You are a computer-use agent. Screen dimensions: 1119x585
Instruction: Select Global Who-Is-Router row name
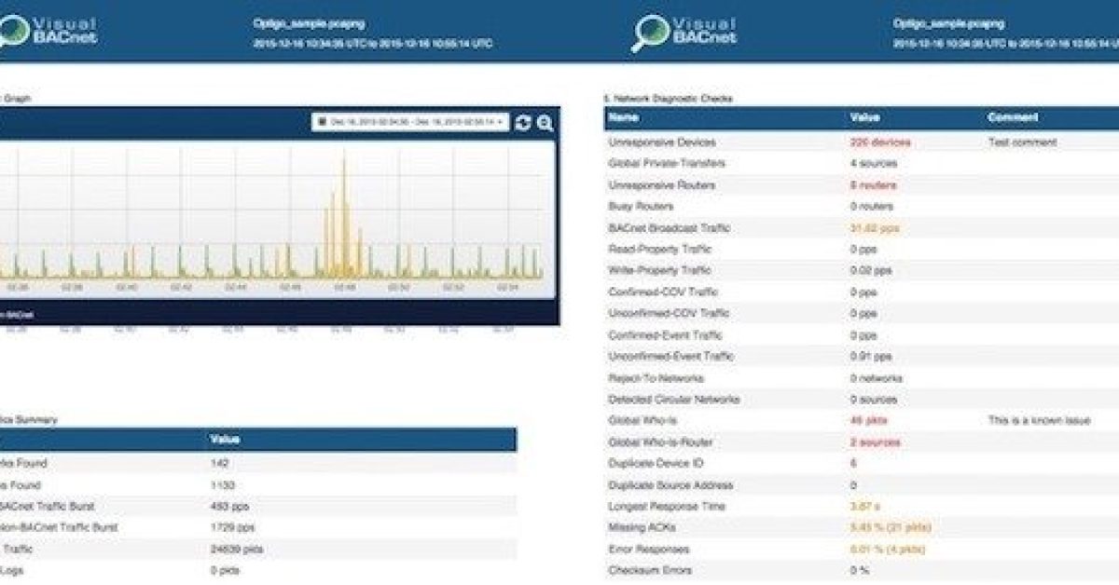[x=660, y=442]
